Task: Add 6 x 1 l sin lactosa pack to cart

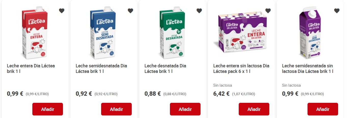Action: pyautogui.click(x=254, y=109)
